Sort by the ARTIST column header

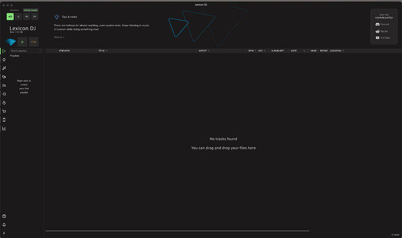(203, 51)
